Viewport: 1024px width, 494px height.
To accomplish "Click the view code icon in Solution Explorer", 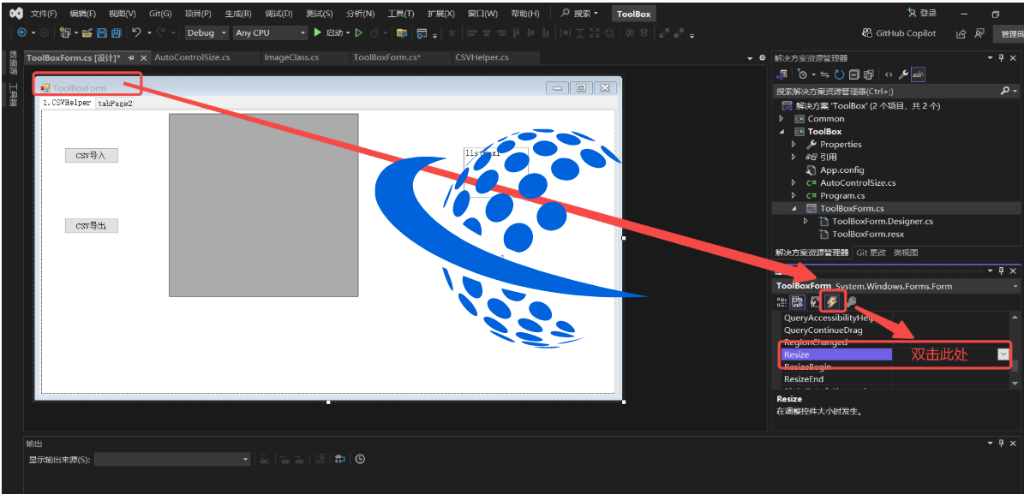I will tap(889, 75).
